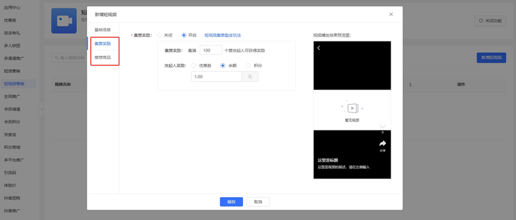Open 体验价 in the sidebar
The height and width of the screenshot is (220, 516).
(10, 185)
